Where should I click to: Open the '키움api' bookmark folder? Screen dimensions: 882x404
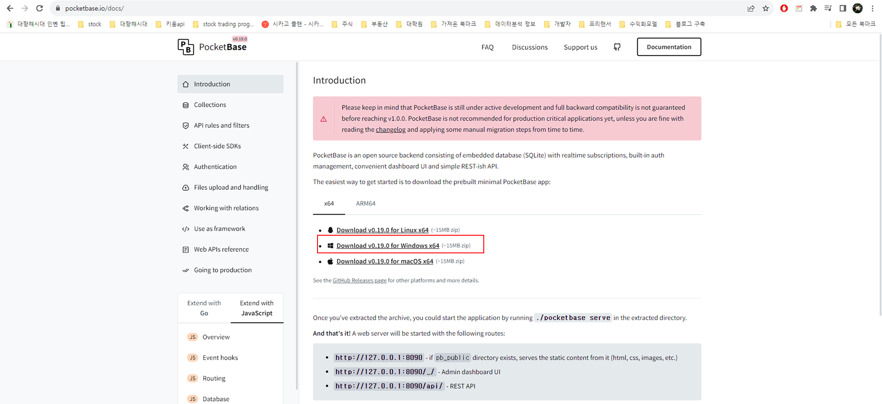pyautogui.click(x=170, y=24)
